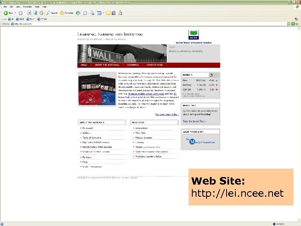Open the Edit menu
The height and width of the screenshot is (226, 301).
coord(12,7)
